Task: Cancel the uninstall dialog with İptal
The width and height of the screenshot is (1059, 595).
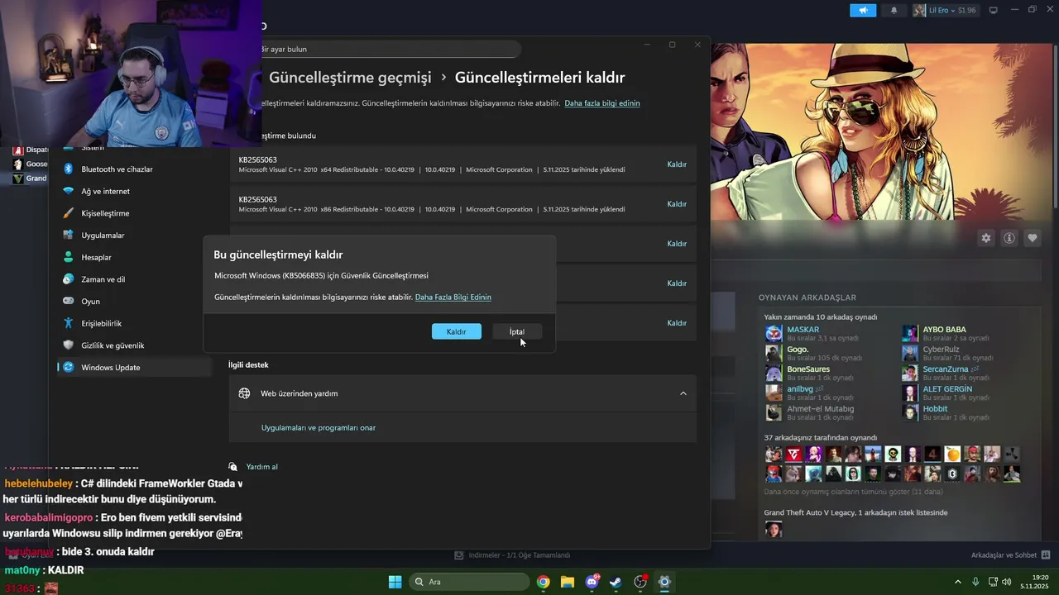Action: pos(517,331)
